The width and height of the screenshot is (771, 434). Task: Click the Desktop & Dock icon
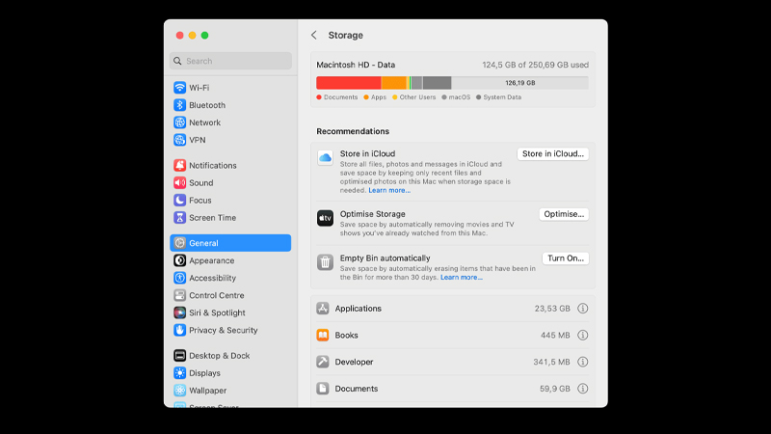[x=180, y=355]
